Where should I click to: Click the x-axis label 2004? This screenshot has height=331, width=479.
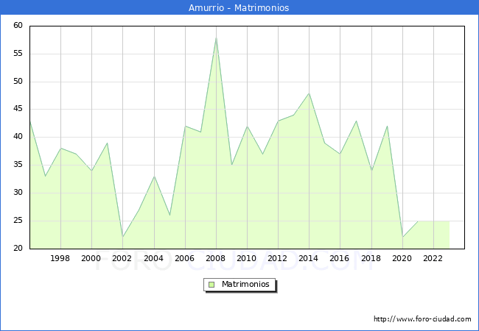click(x=154, y=258)
